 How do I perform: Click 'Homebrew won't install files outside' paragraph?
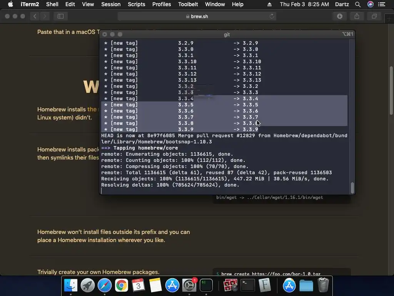click(114, 236)
